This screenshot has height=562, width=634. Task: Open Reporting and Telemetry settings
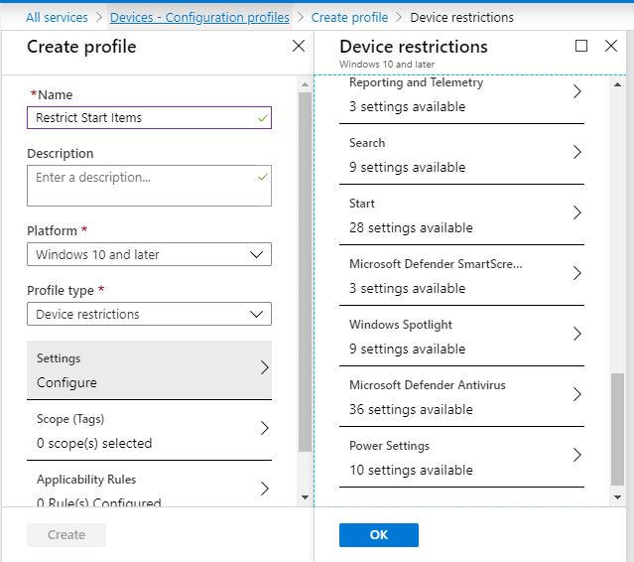click(461, 94)
